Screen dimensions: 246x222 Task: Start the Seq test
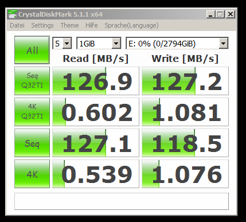32,143
